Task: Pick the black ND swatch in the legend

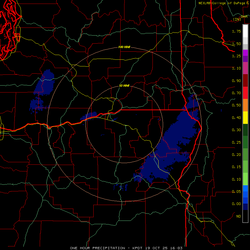Action: pos(245,216)
